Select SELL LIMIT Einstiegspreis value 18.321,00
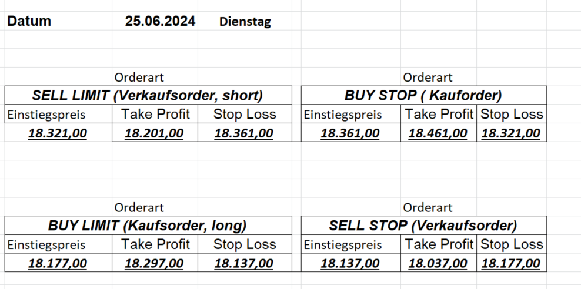The width and height of the screenshot is (581, 289). pos(58,133)
